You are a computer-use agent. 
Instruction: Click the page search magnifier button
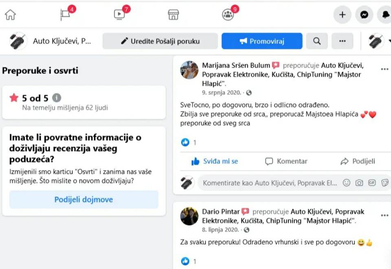click(x=317, y=41)
